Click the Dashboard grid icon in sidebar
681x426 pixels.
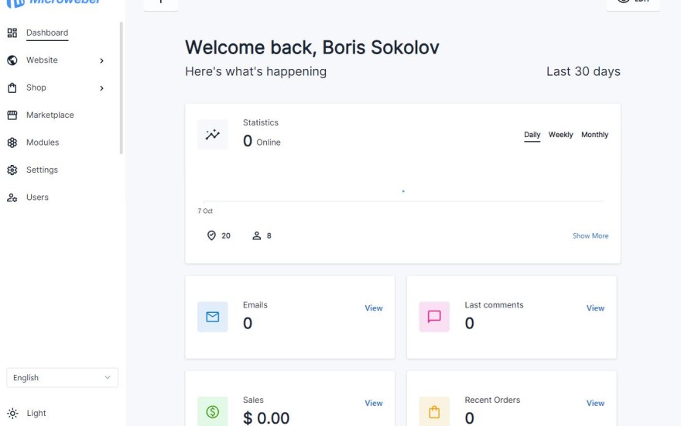point(12,33)
